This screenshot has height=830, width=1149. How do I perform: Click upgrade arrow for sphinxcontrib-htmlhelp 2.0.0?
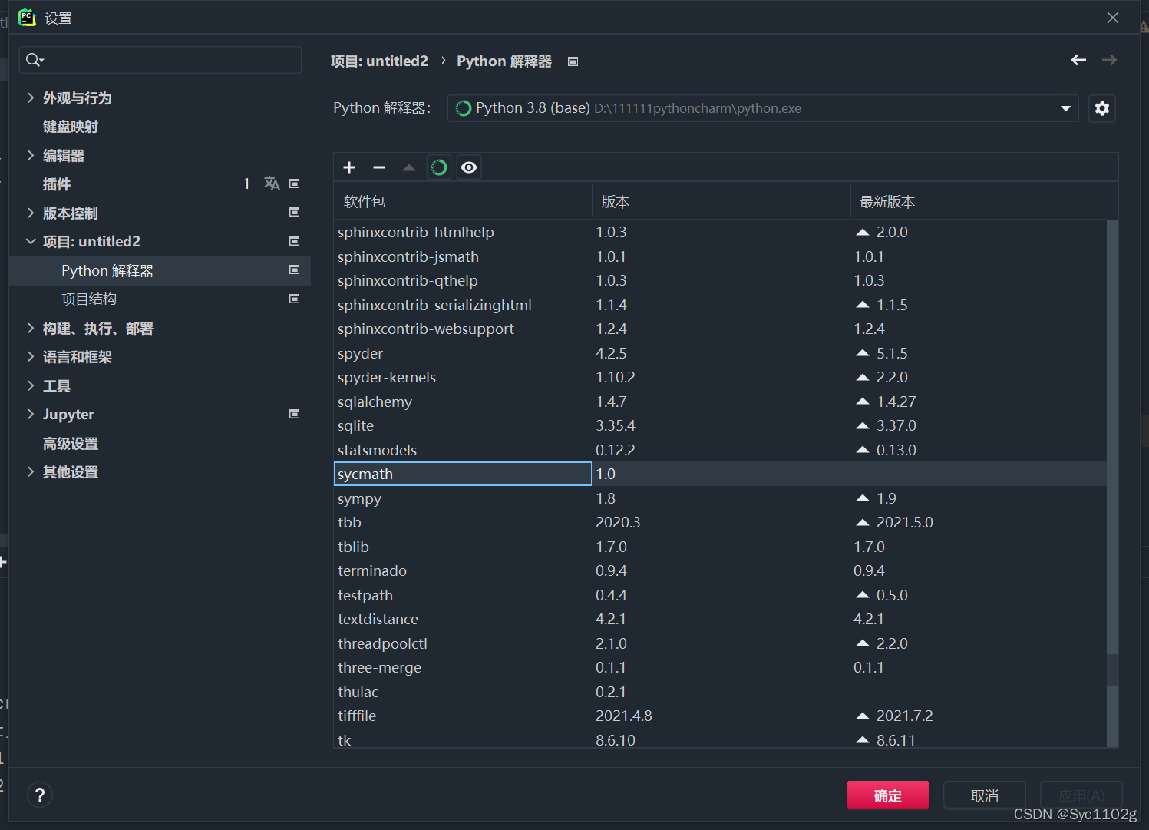coord(863,232)
